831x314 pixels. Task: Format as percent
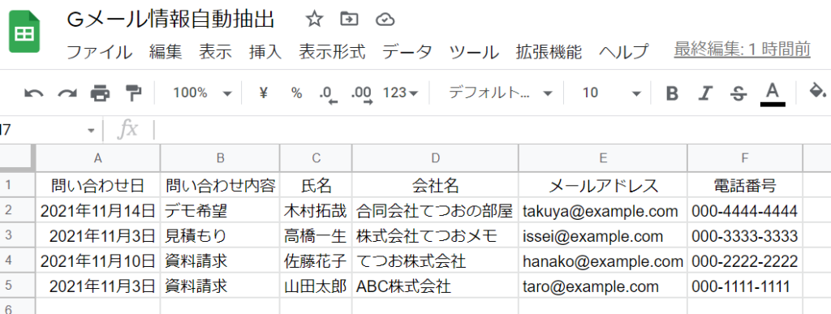coord(296,93)
